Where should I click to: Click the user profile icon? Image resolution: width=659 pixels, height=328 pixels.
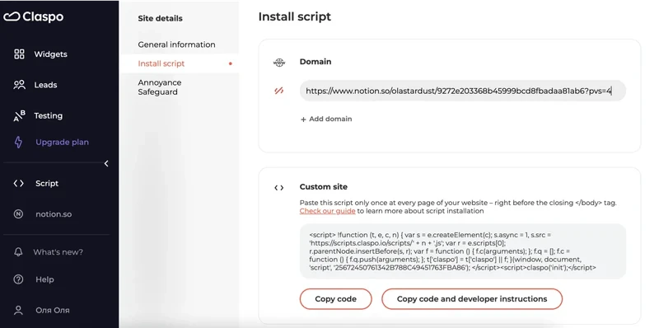point(18,311)
